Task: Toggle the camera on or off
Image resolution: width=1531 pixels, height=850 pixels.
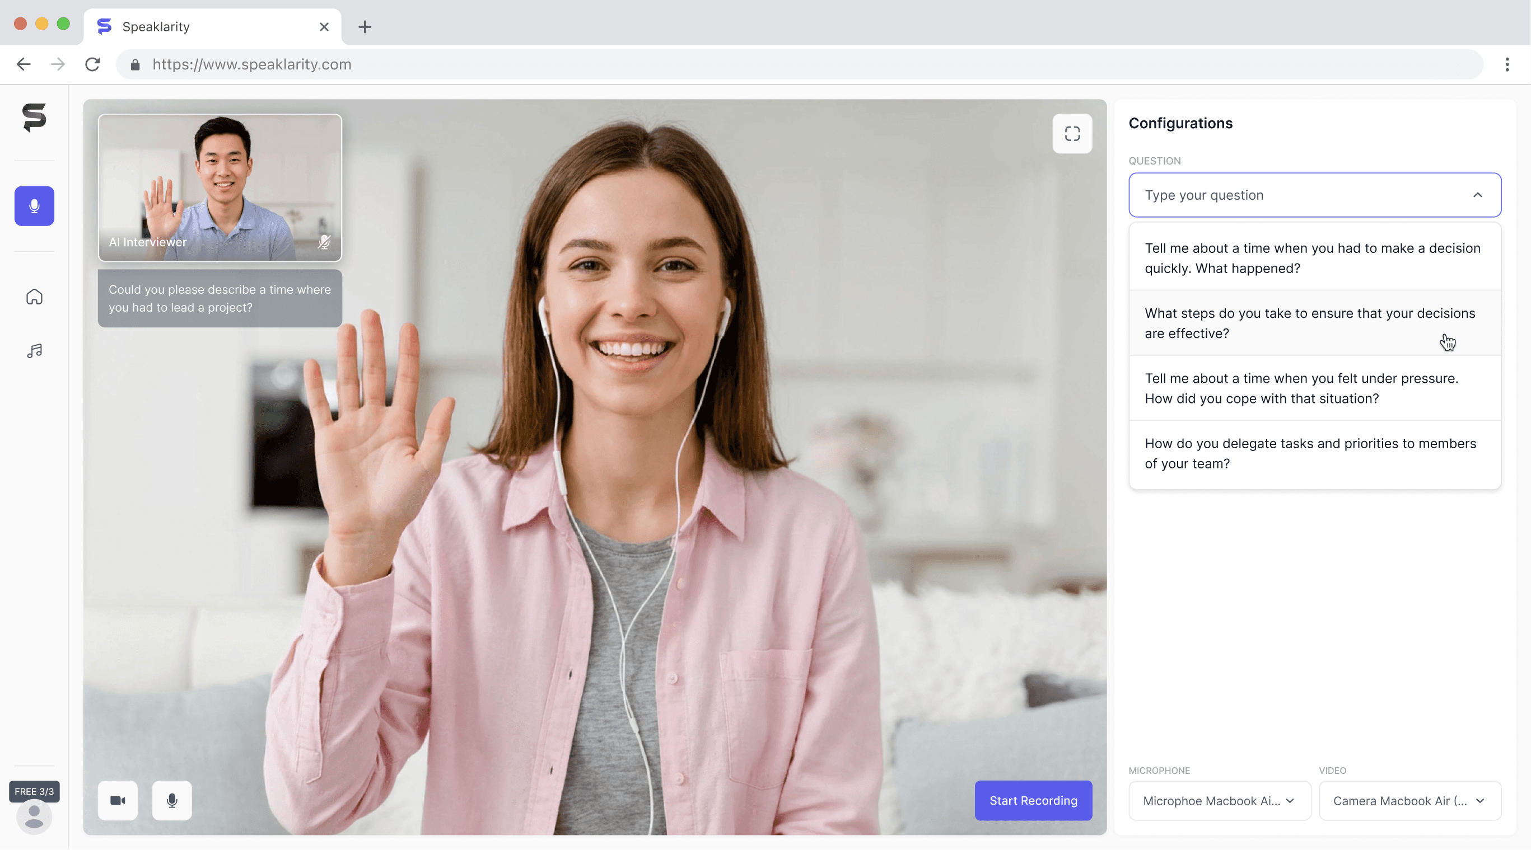Action: (118, 800)
